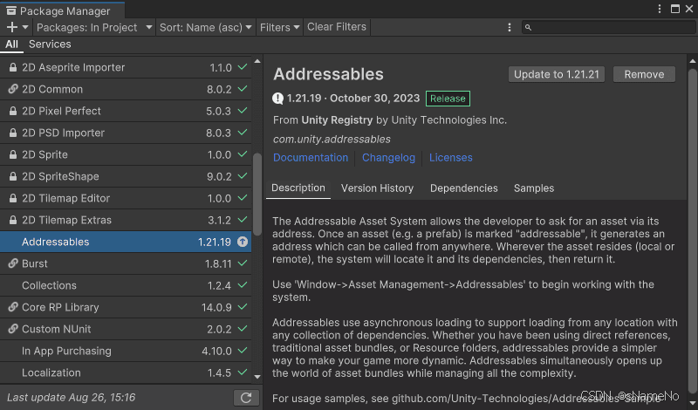Click the details pane scroll up arrow
Screen dimensions: 698x410
(692, 61)
